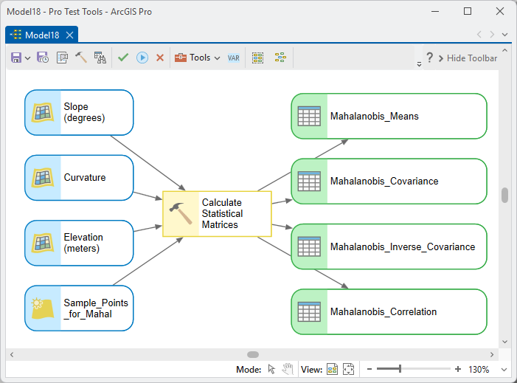Expand the toolbar overflow arrow

pos(419,64)
